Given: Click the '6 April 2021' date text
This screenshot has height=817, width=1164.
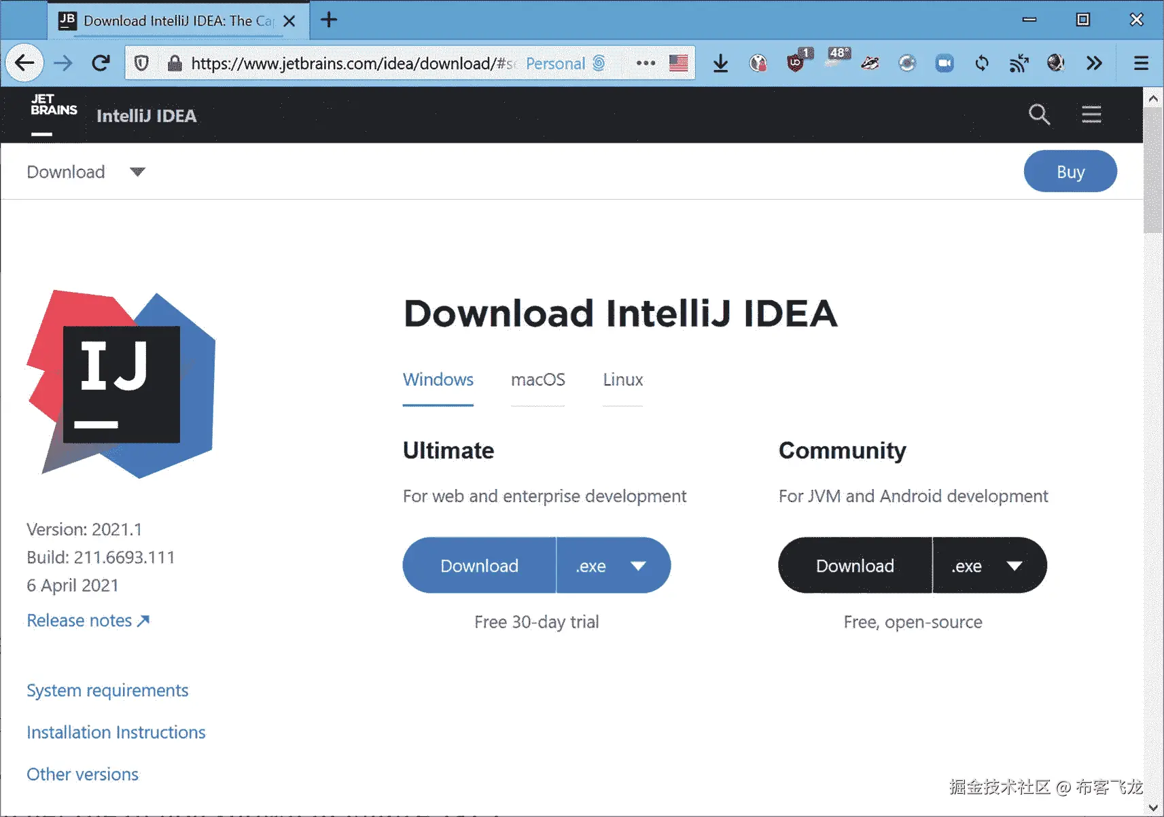Looking at the screenshot, I should (x=73, y=585).
